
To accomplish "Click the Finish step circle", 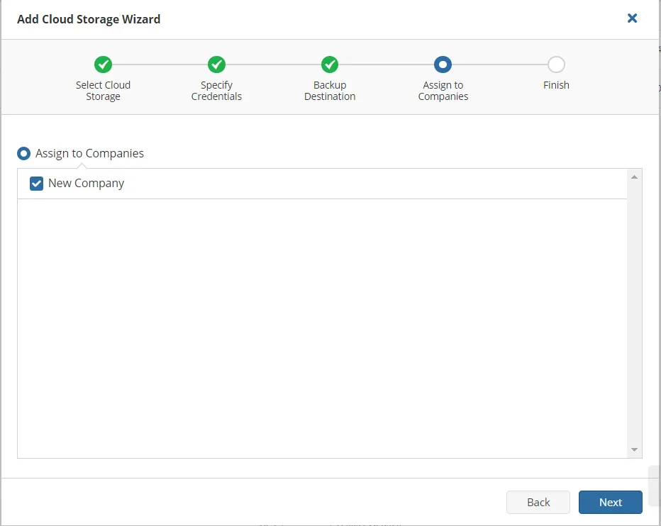I will tap(556, 65).
